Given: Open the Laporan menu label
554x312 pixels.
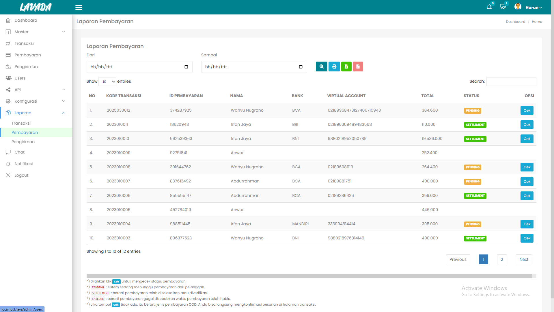Looking at the screenshot, I should click(x=23, y=113).
